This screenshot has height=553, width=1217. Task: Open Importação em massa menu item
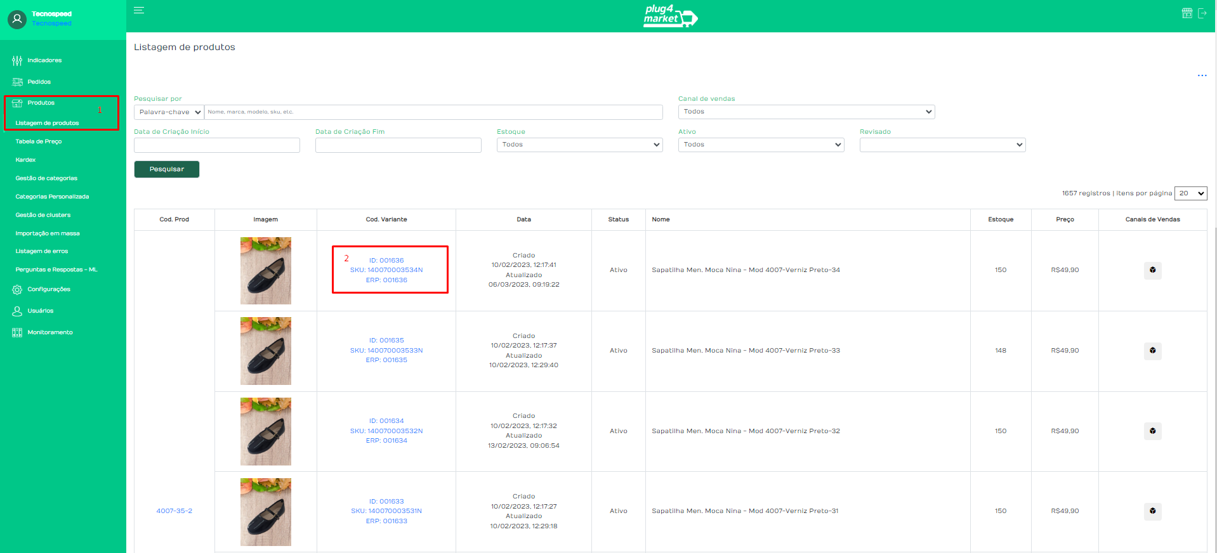point(48,233)
